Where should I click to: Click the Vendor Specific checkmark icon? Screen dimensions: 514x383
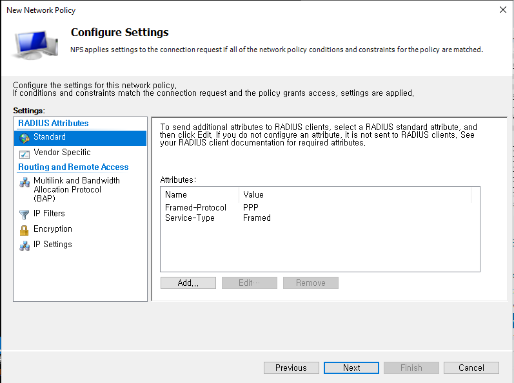(x=25, y=154)
